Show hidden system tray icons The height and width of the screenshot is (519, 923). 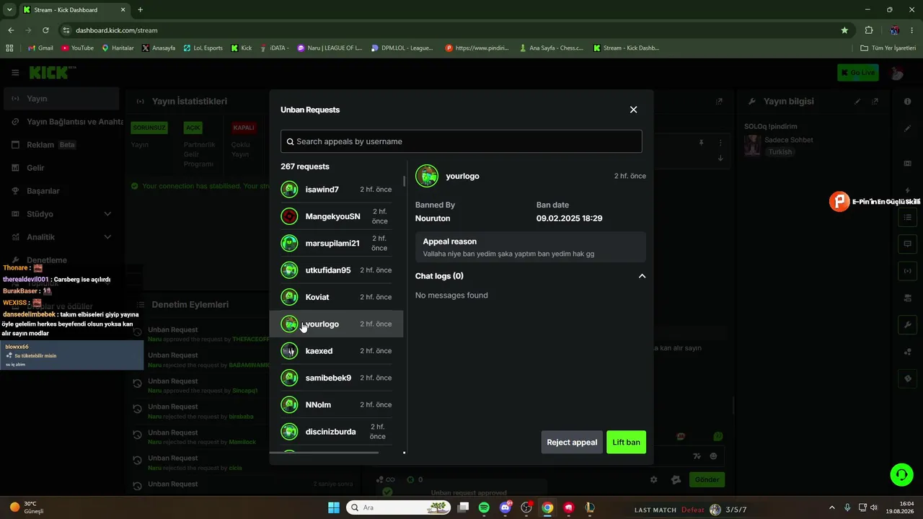point(831,507)
